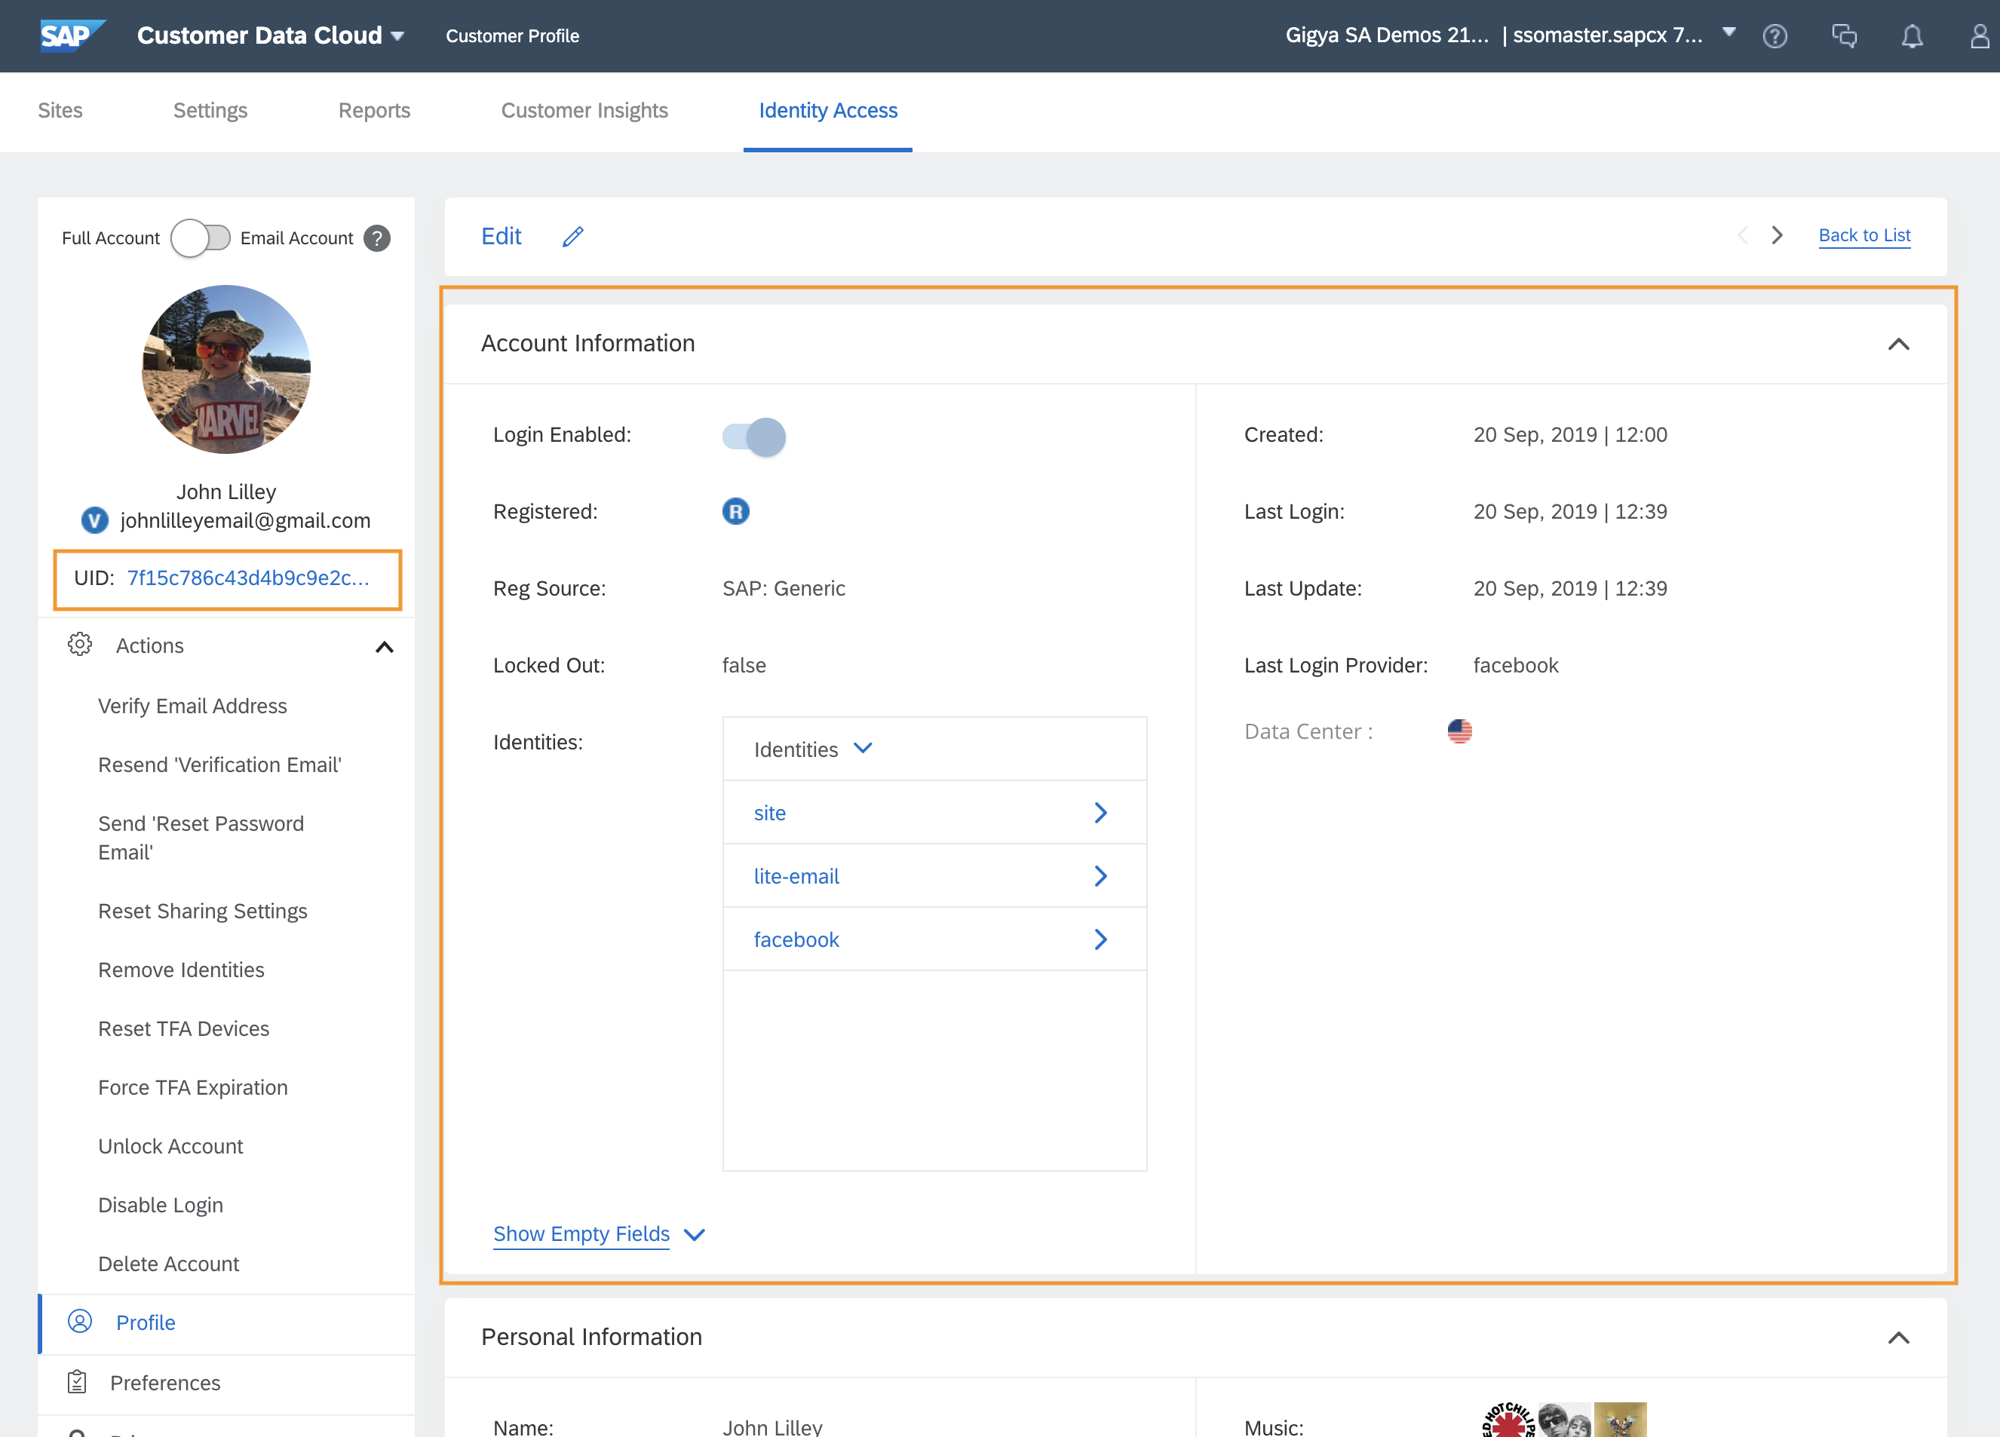Go to next customer profile arrow
This screenshot has width=2000, height=1437.
coord(1777,235)
